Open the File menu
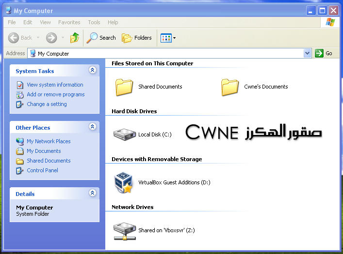Screen dimensions: 343x254 (x=12, y=22)
